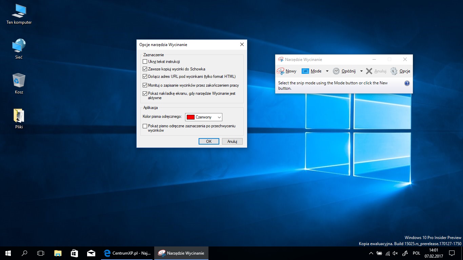Expand the Mode dropdown arrow

click(327, 71)
